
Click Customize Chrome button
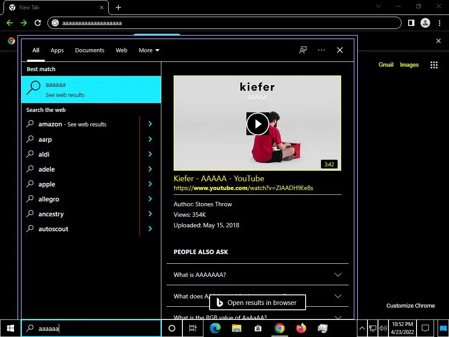410,306
